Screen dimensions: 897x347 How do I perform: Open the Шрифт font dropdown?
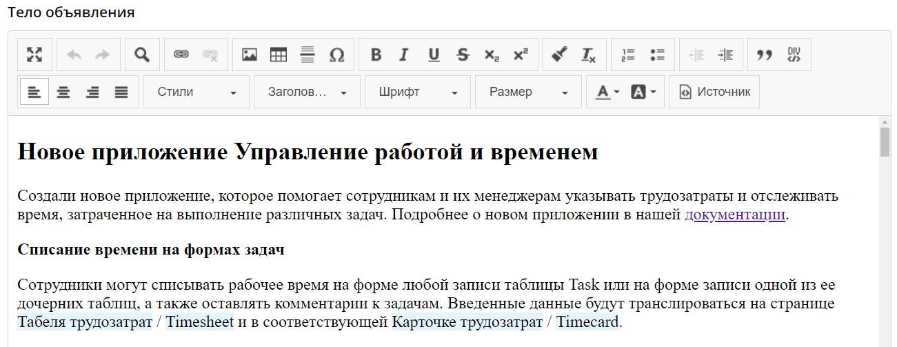[418, 92]
